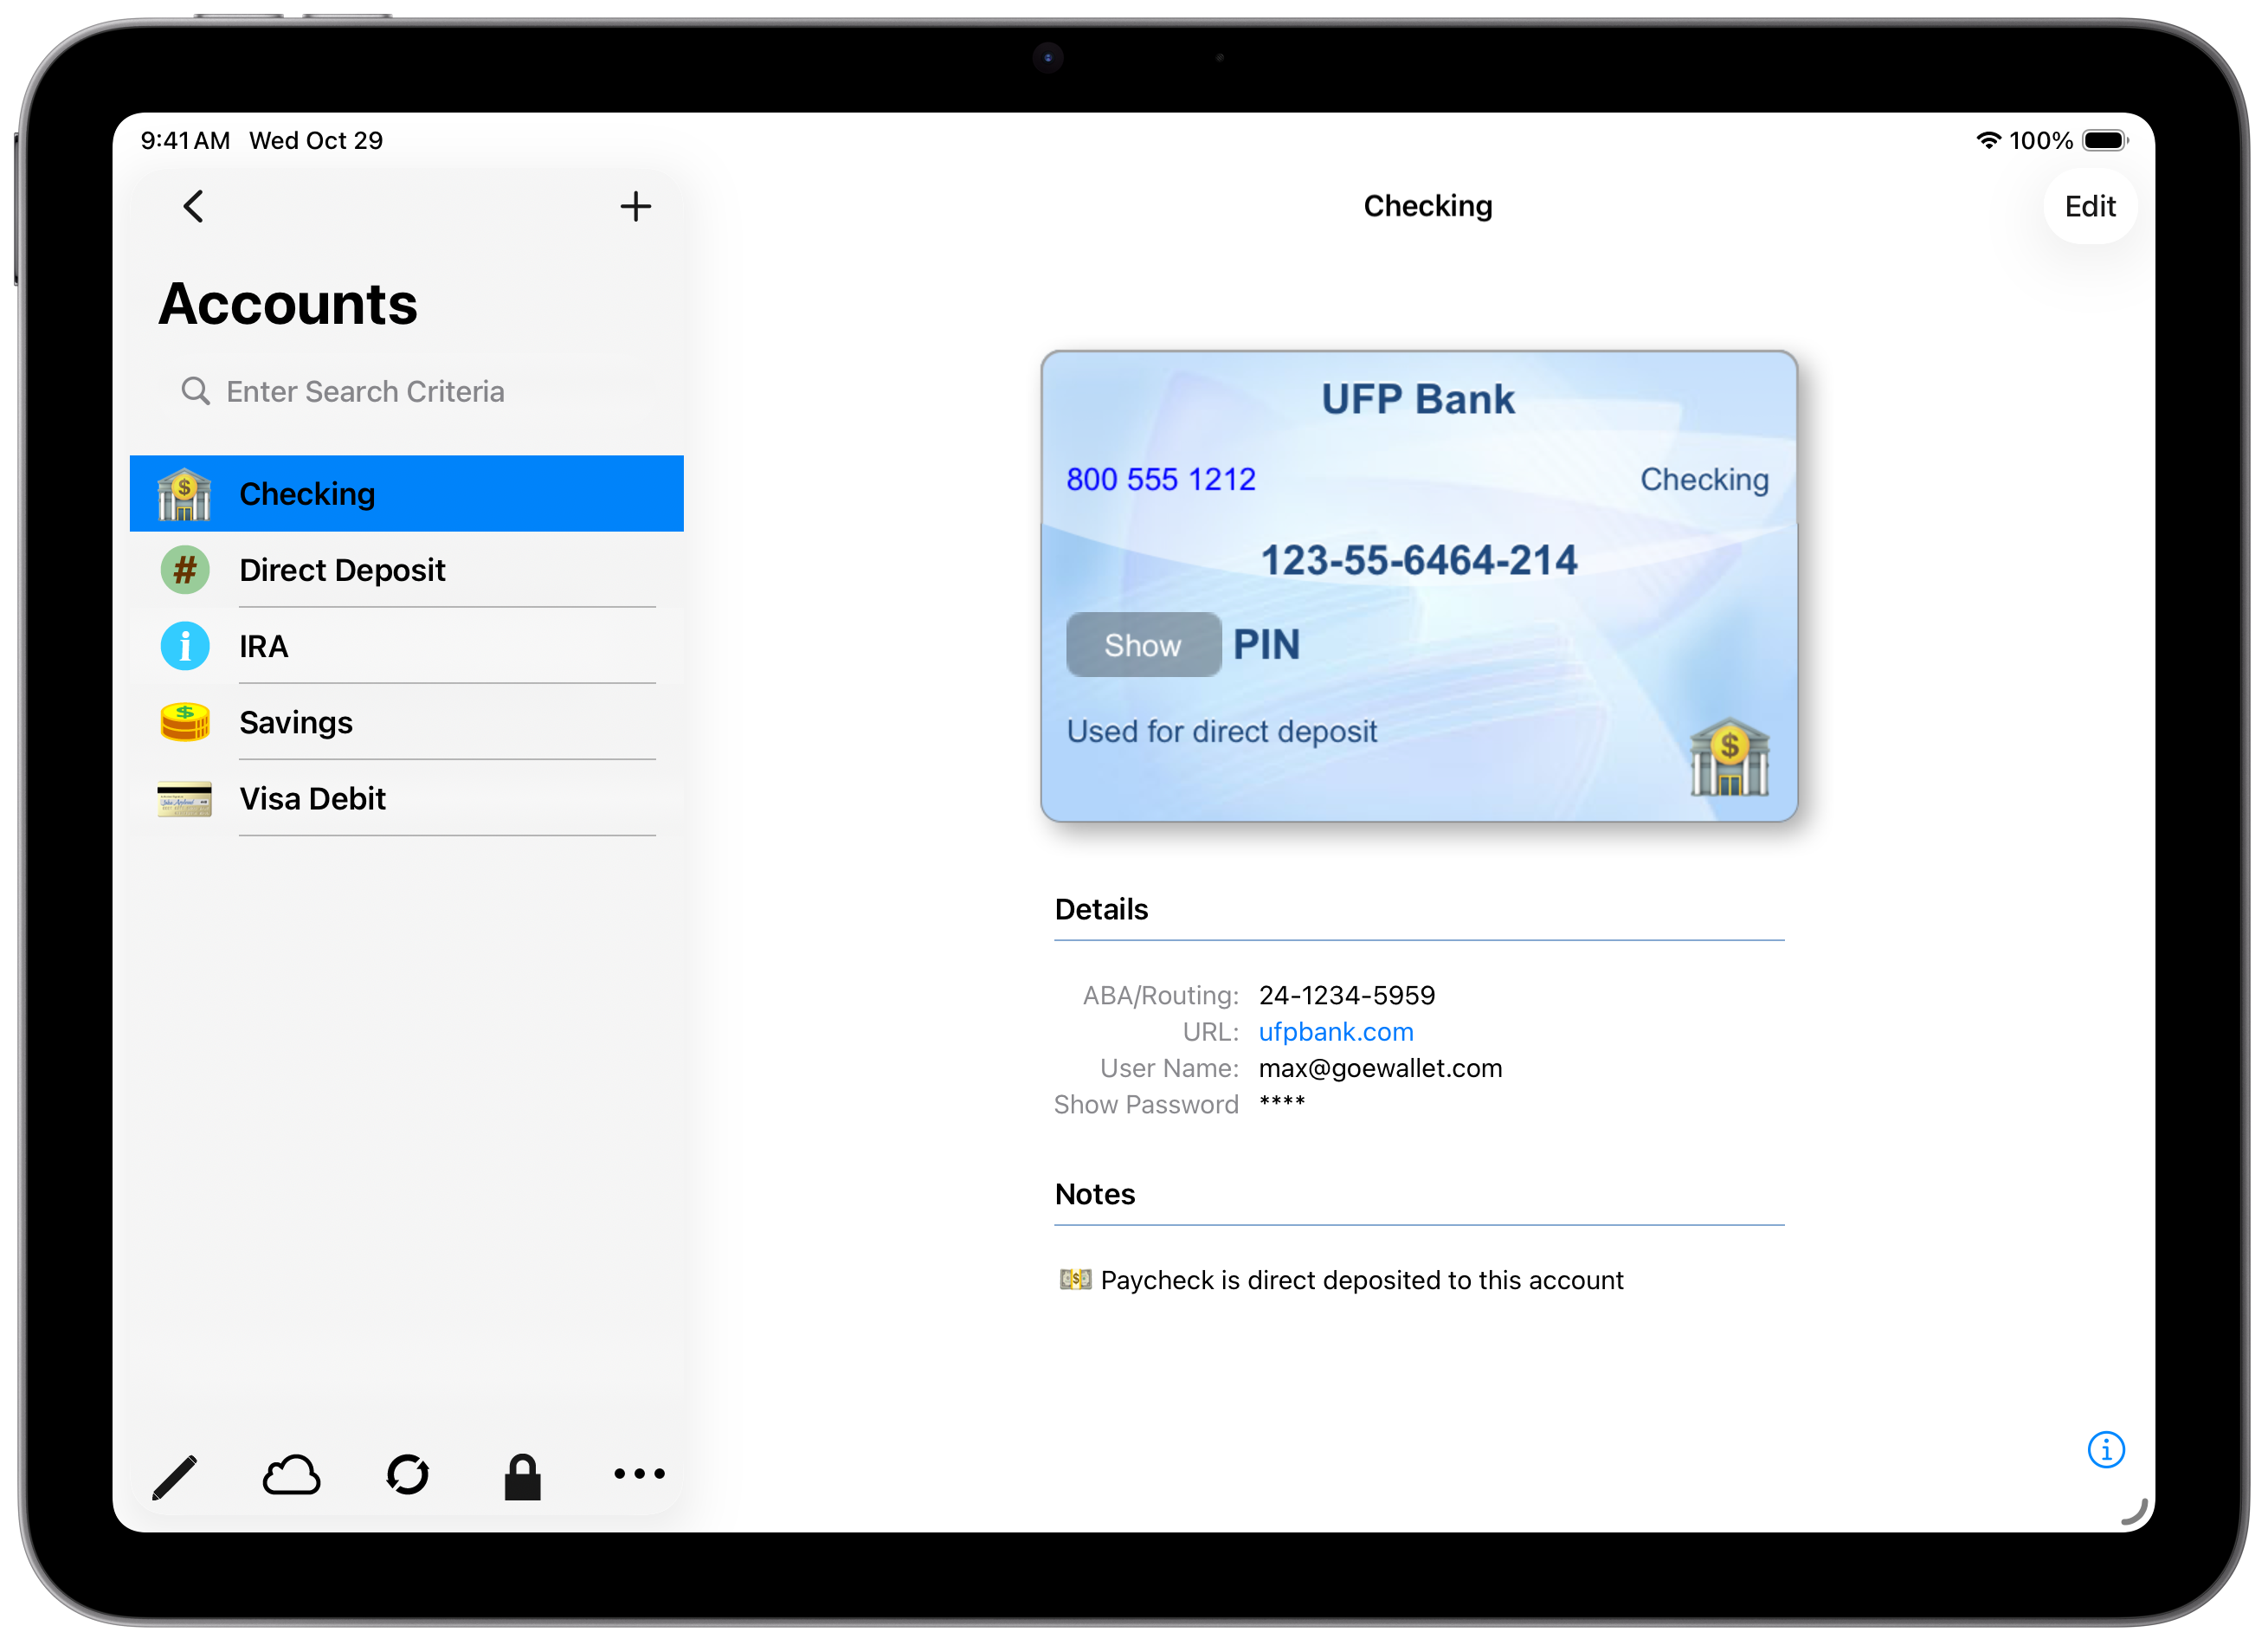Click the IRA info icon
Screen dimensions: 2268x1645
[x=184, y=646]
